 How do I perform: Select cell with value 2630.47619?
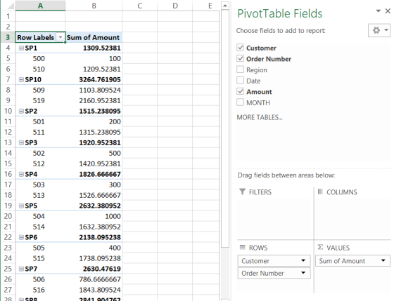94,269
